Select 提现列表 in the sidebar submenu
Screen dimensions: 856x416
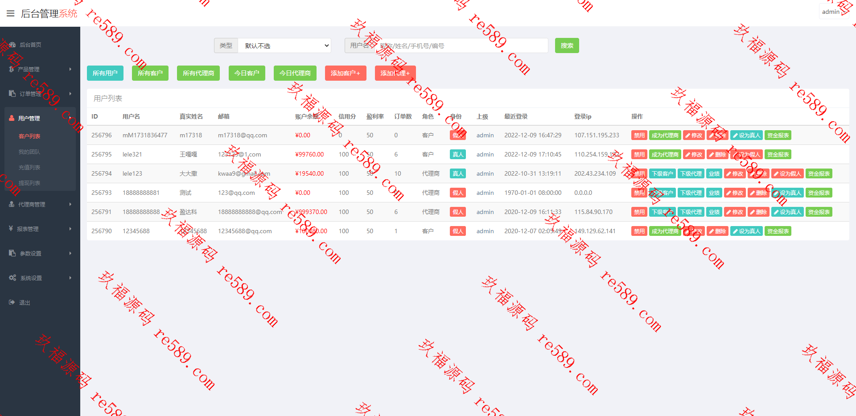click(x=29, y=183)
